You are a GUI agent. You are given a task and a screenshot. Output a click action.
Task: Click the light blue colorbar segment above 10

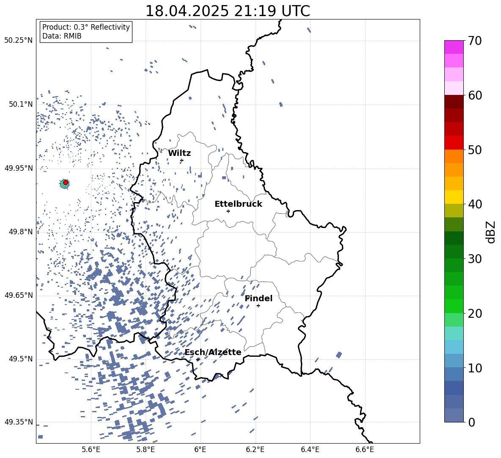[454, 361]
